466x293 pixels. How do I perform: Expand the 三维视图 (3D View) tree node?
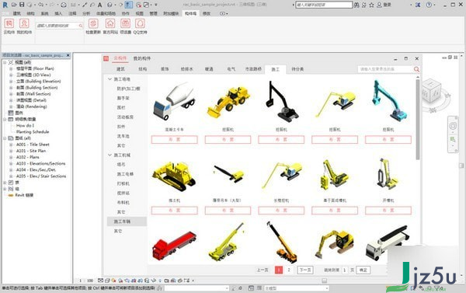click(x=11, y=75)
